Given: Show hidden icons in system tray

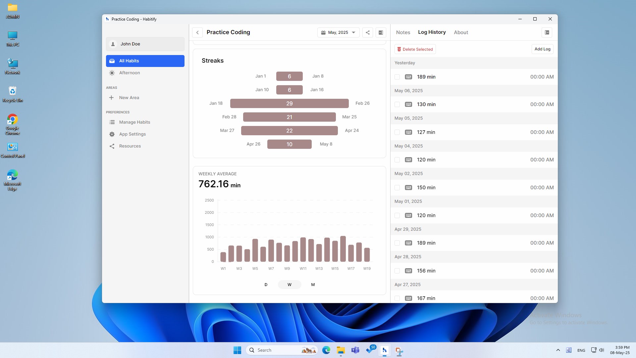Looking at the screenshot, I should [x=558, y=350].
